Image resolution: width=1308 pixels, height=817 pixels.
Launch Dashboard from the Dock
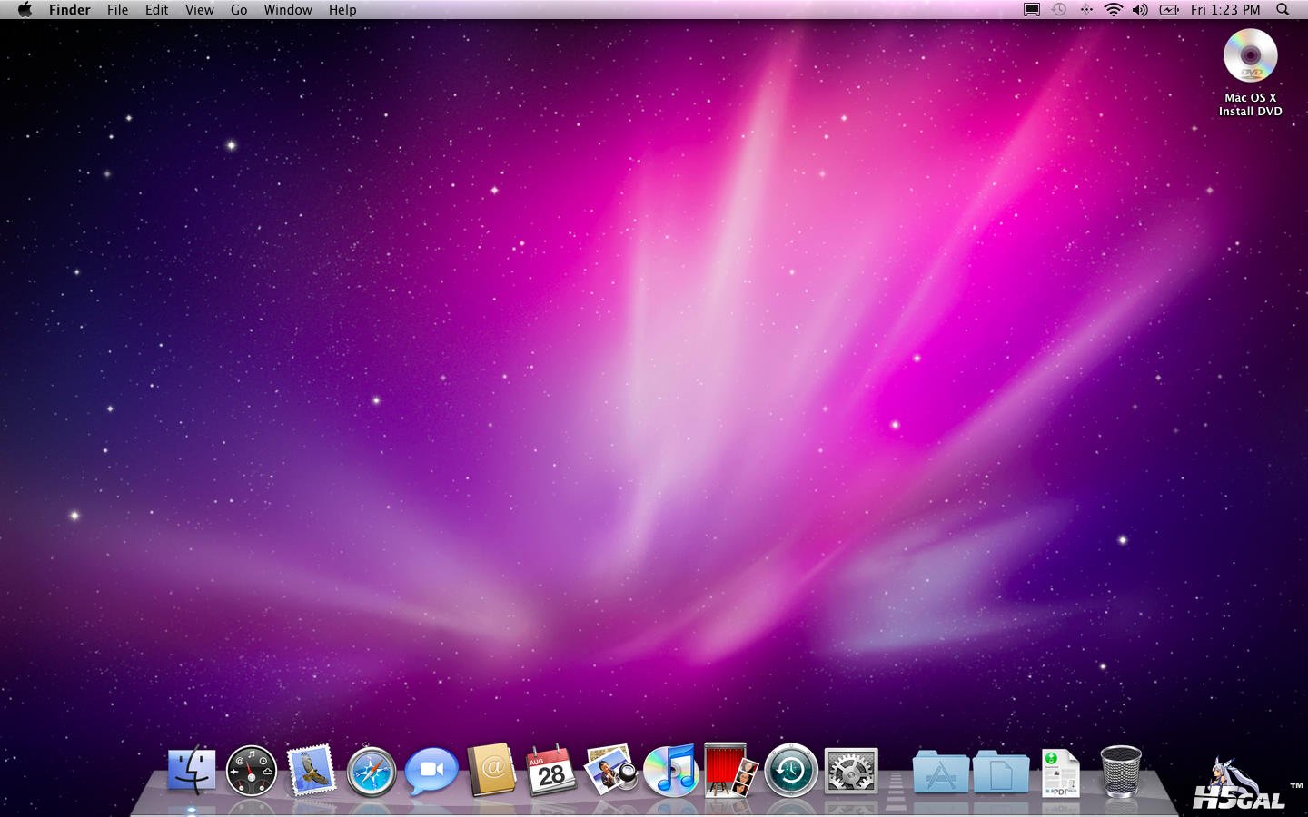pos(252,771)
